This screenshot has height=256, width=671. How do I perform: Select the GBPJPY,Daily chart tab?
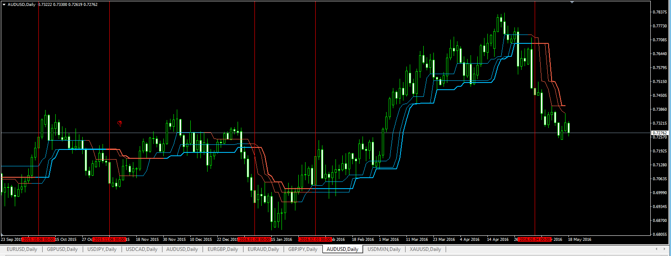[x=303, y=249]
